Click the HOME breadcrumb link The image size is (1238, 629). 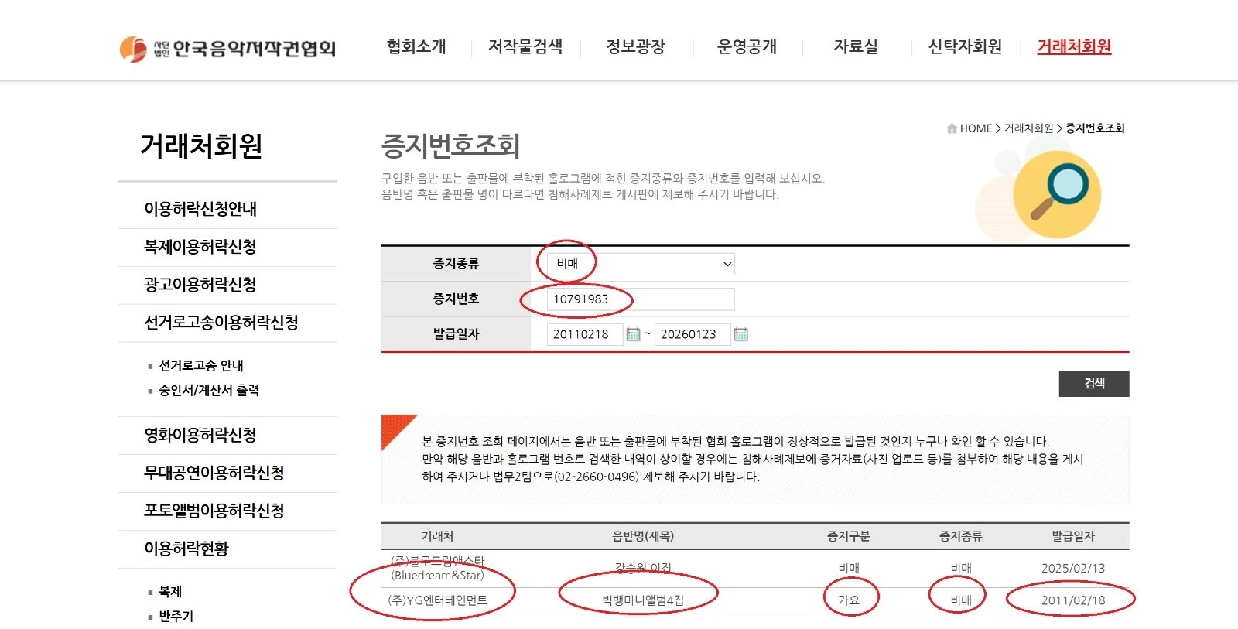tap(976, 128)
